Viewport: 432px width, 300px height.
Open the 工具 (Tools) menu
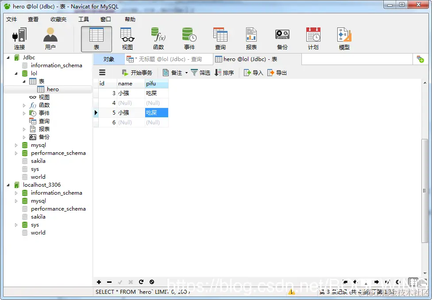[x=84, y=19]
